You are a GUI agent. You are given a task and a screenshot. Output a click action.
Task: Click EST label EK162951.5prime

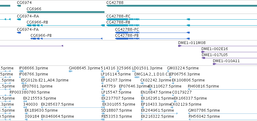pyautogui.click(x=157, y=98)
